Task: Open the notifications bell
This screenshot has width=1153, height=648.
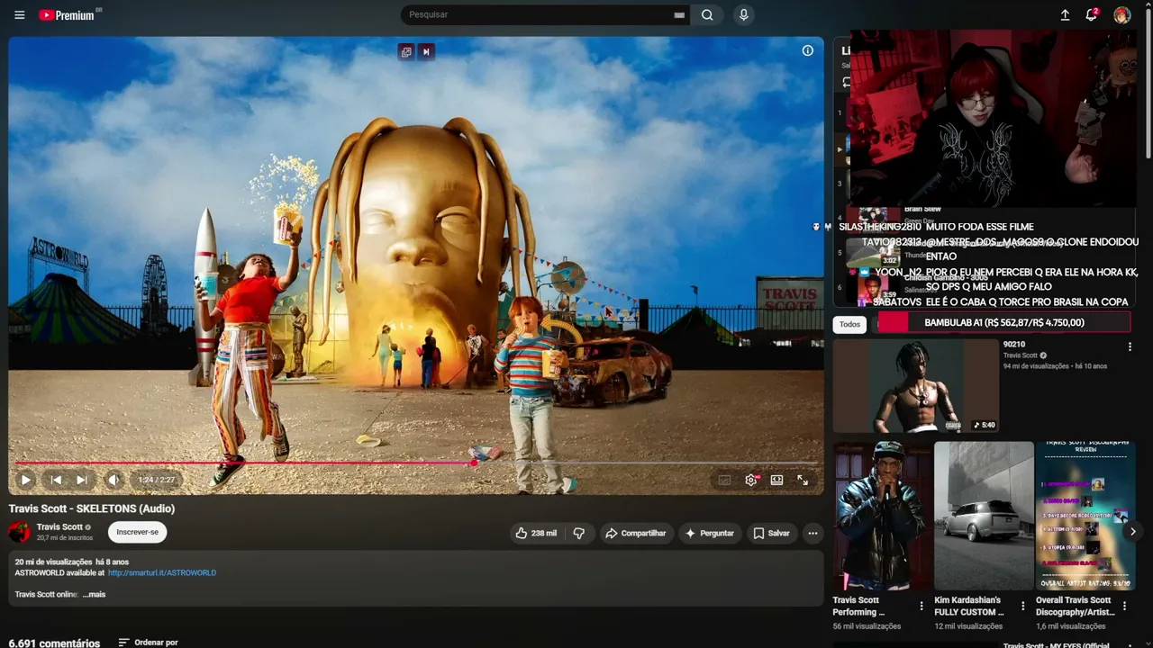Action: [x=1092, y=15]
